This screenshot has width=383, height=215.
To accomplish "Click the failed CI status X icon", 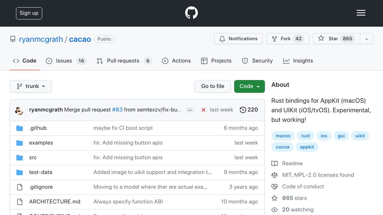I will tap(203, 110).
